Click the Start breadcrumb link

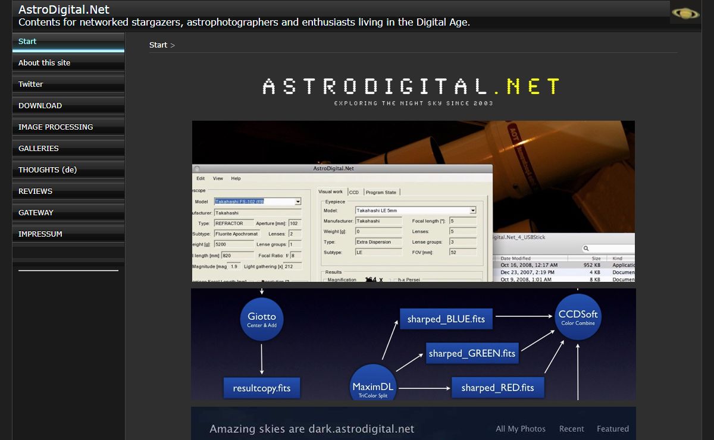[x=158, y=45]
